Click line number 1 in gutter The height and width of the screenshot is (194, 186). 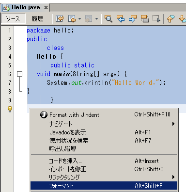[x=10, y=30]
